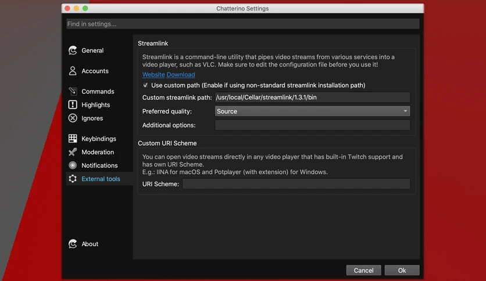Viewport: 486px width, 281px height.
Task: Open the Moderation label
Action: pyautogui.click(x=98, y=152)
